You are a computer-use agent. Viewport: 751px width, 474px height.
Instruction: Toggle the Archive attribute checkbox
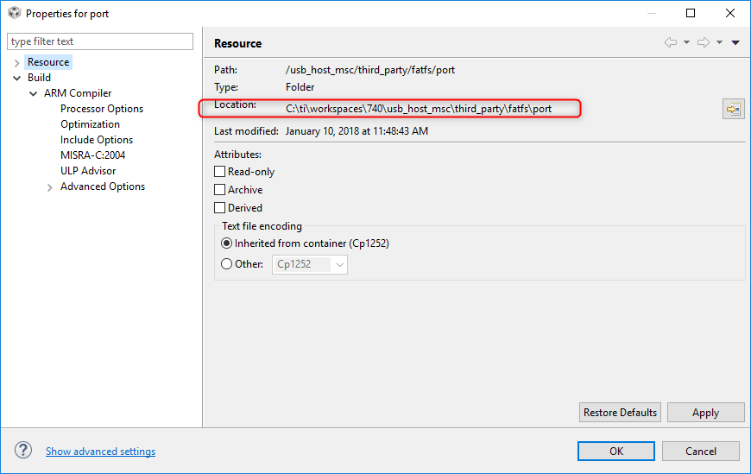[x=220, y=190]
